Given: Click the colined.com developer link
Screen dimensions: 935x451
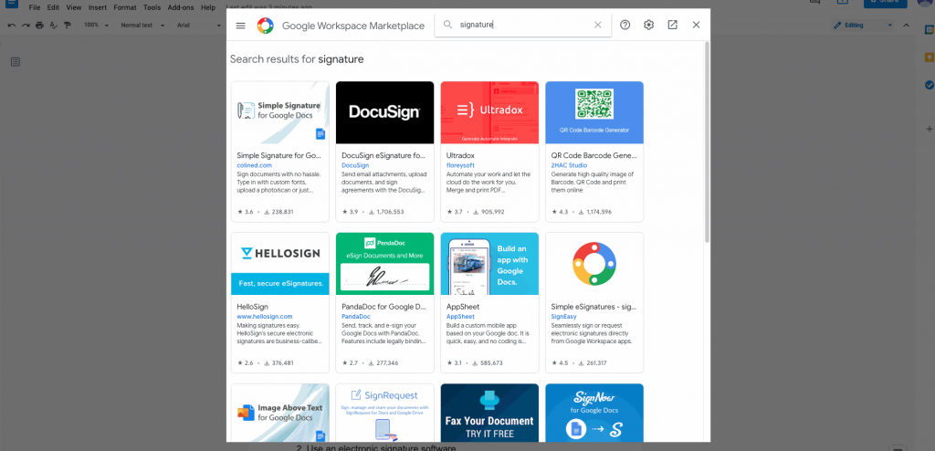Looking at the screenshot, I should (255, 165).
